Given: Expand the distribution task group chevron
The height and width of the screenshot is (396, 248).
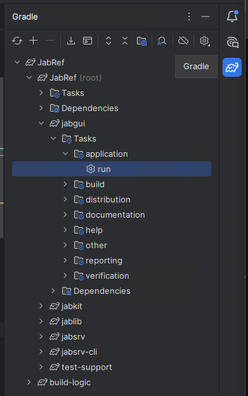Looking at the screenshot, I should point(65,199).
